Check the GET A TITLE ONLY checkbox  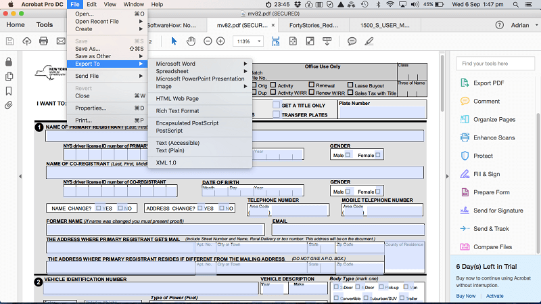[277, 105]
